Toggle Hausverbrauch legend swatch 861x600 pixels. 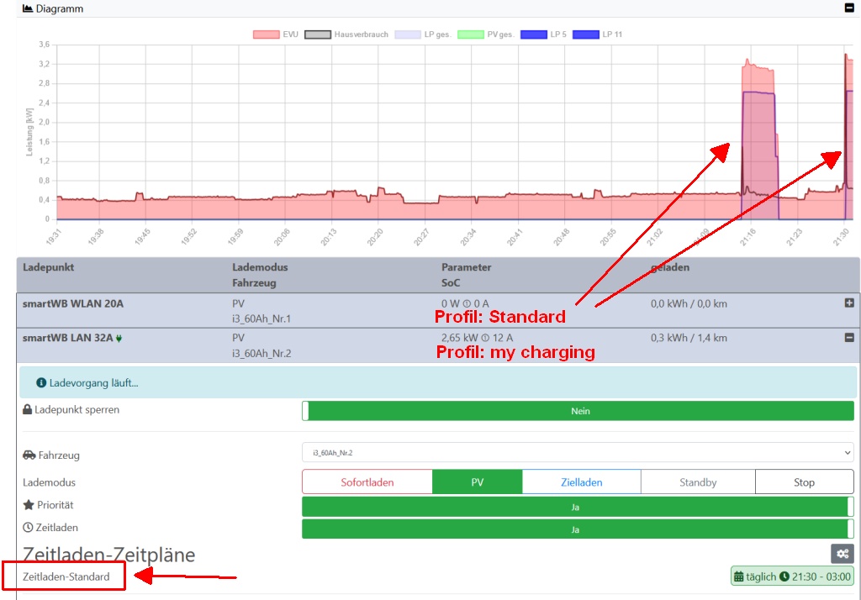[318, 34]
